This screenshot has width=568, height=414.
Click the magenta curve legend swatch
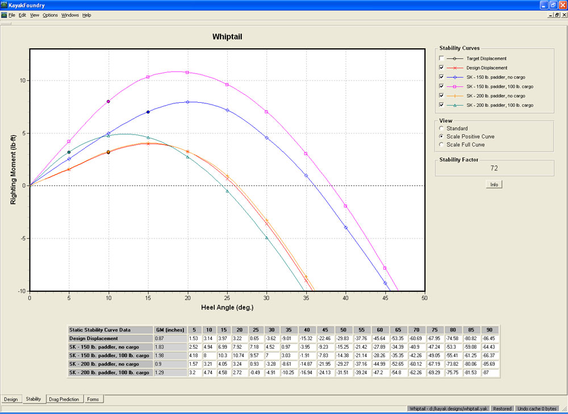[x=455, y=86]
